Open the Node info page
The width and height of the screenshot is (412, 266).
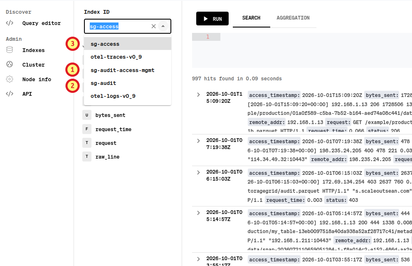point(37,80)
